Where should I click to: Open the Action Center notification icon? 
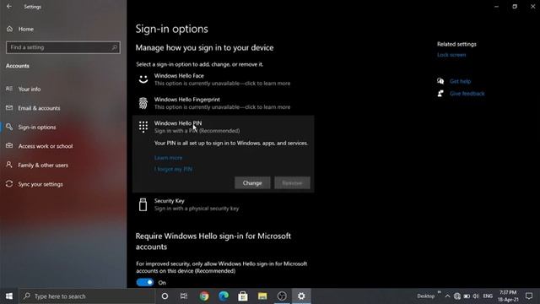[x=529, y=296]
